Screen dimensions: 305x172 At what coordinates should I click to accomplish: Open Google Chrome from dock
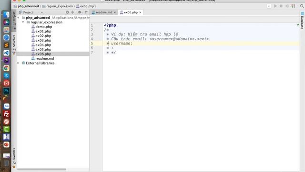coord(6,68)
